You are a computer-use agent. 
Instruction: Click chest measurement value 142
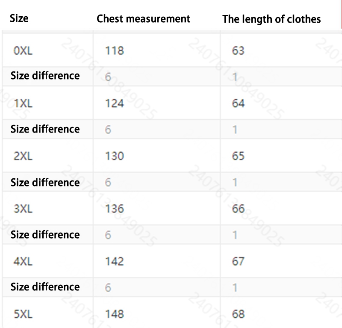click(x=115, y=261)
